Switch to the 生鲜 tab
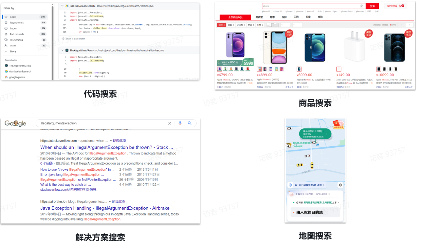The height and width of the screenshot is (250, 423). coord(284,17)
